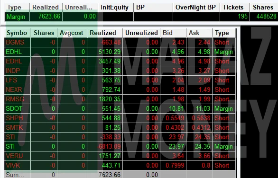278x178 pixels.
Task: Sort positions by the Symbo column header
Action: [17, 33]
